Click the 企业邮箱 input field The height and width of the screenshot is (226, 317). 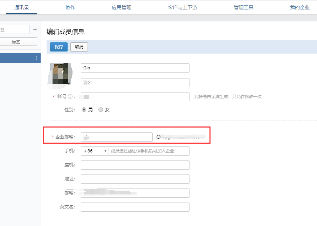[x=117, y=137]
